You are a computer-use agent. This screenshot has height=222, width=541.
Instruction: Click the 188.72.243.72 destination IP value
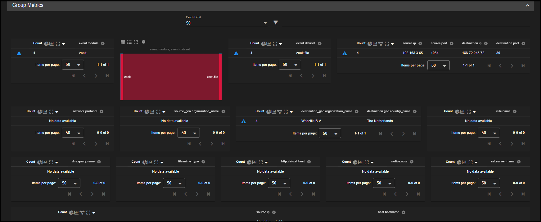tap(473, 53)
